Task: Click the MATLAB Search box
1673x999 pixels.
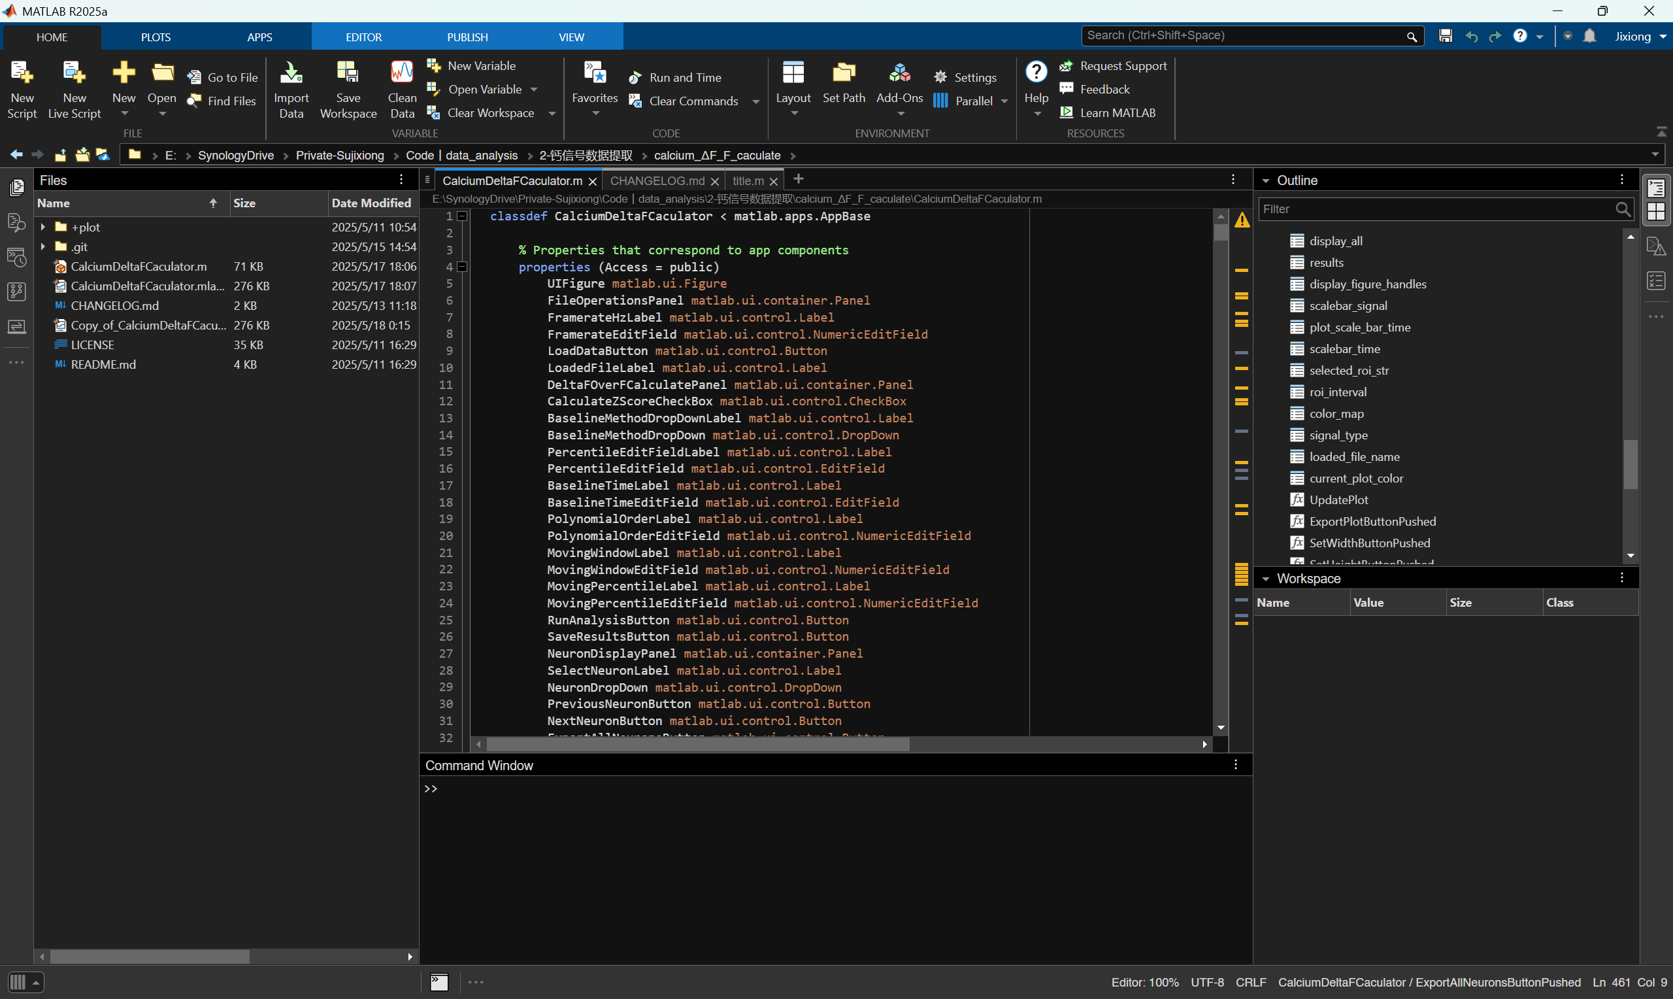Action: click(1252, 36)
